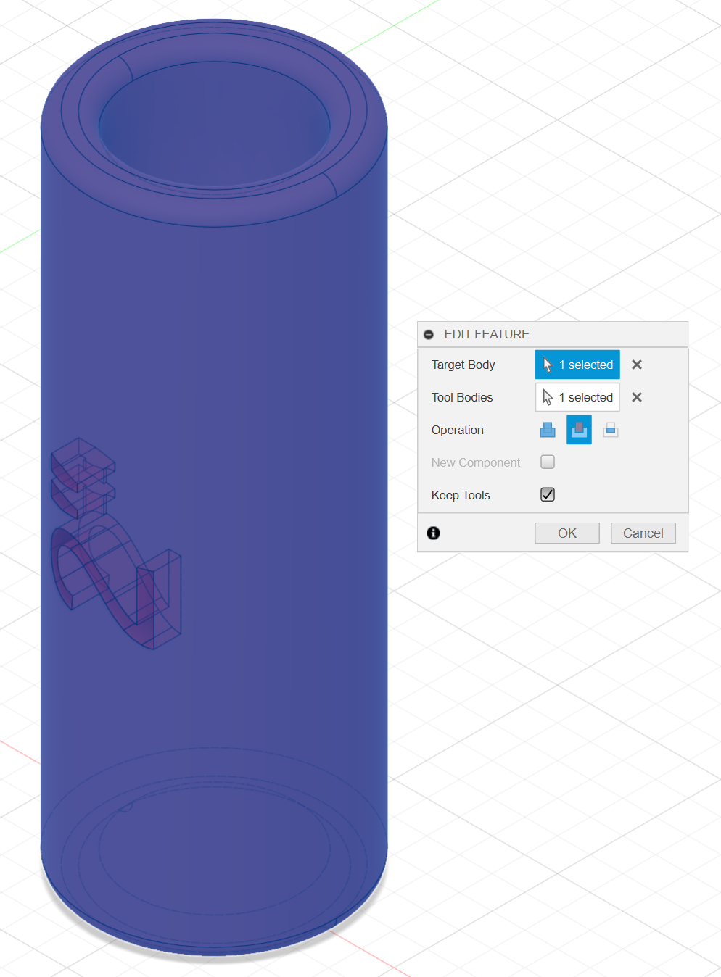Cancel the Edit Feature dialog
The height and width of the screenshot is (977, 721).
[643, 533]
